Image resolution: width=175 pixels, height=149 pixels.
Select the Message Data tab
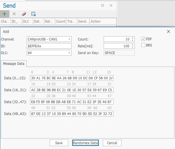14,64
